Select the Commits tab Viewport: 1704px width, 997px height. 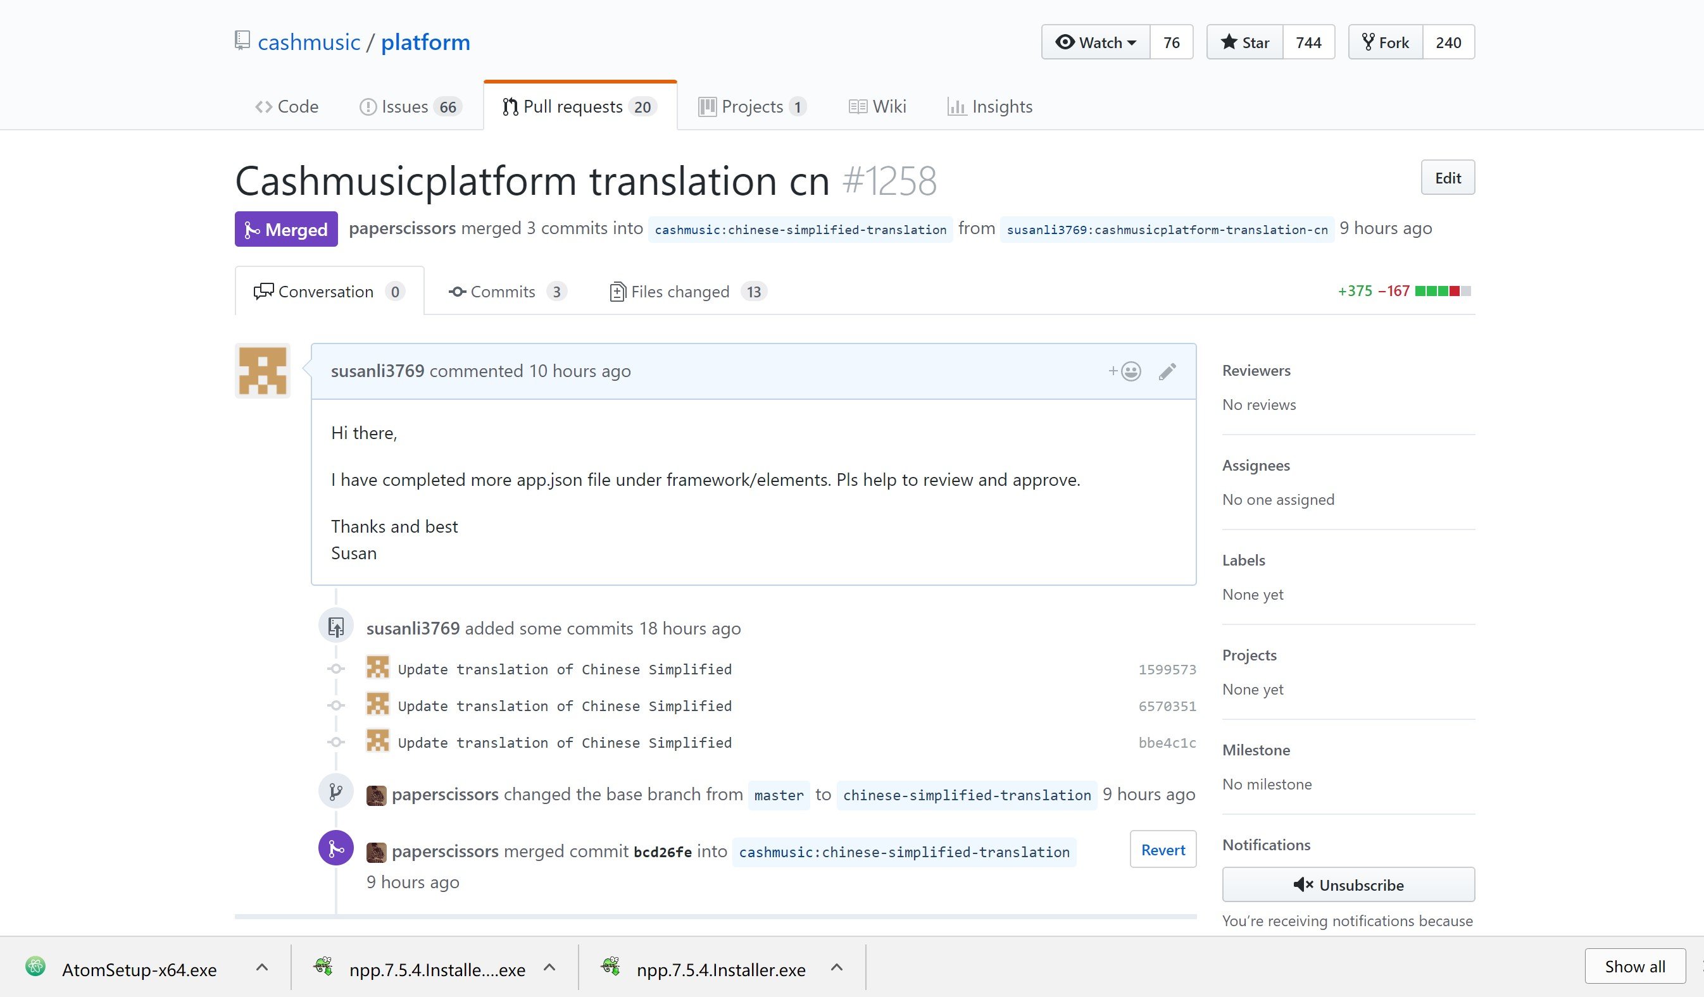(507, 292)
